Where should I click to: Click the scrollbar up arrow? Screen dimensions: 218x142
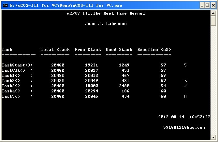coord(213,13)
